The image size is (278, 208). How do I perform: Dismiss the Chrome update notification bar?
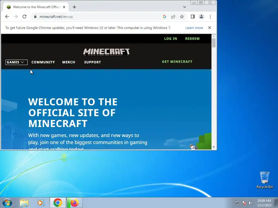point(210,28)
